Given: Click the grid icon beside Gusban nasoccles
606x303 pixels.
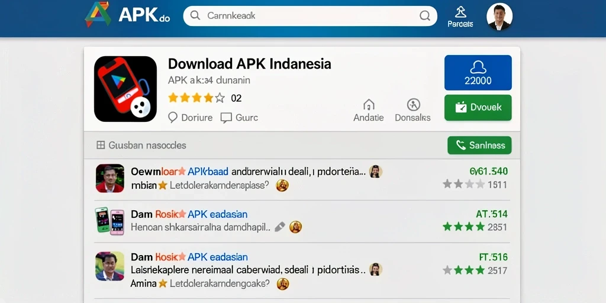Looking at the screenshot, I should [x=101, y=146].
